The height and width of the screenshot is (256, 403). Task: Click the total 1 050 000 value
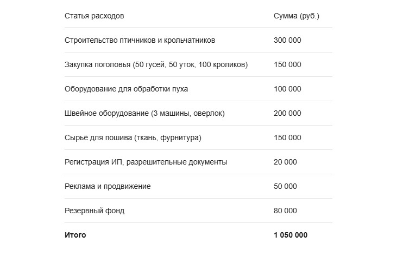[x=291, y=235]
